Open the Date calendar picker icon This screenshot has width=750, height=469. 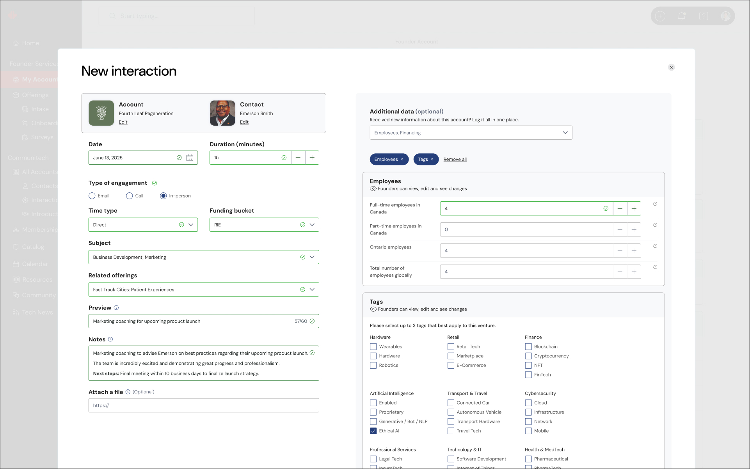(190, 158)
